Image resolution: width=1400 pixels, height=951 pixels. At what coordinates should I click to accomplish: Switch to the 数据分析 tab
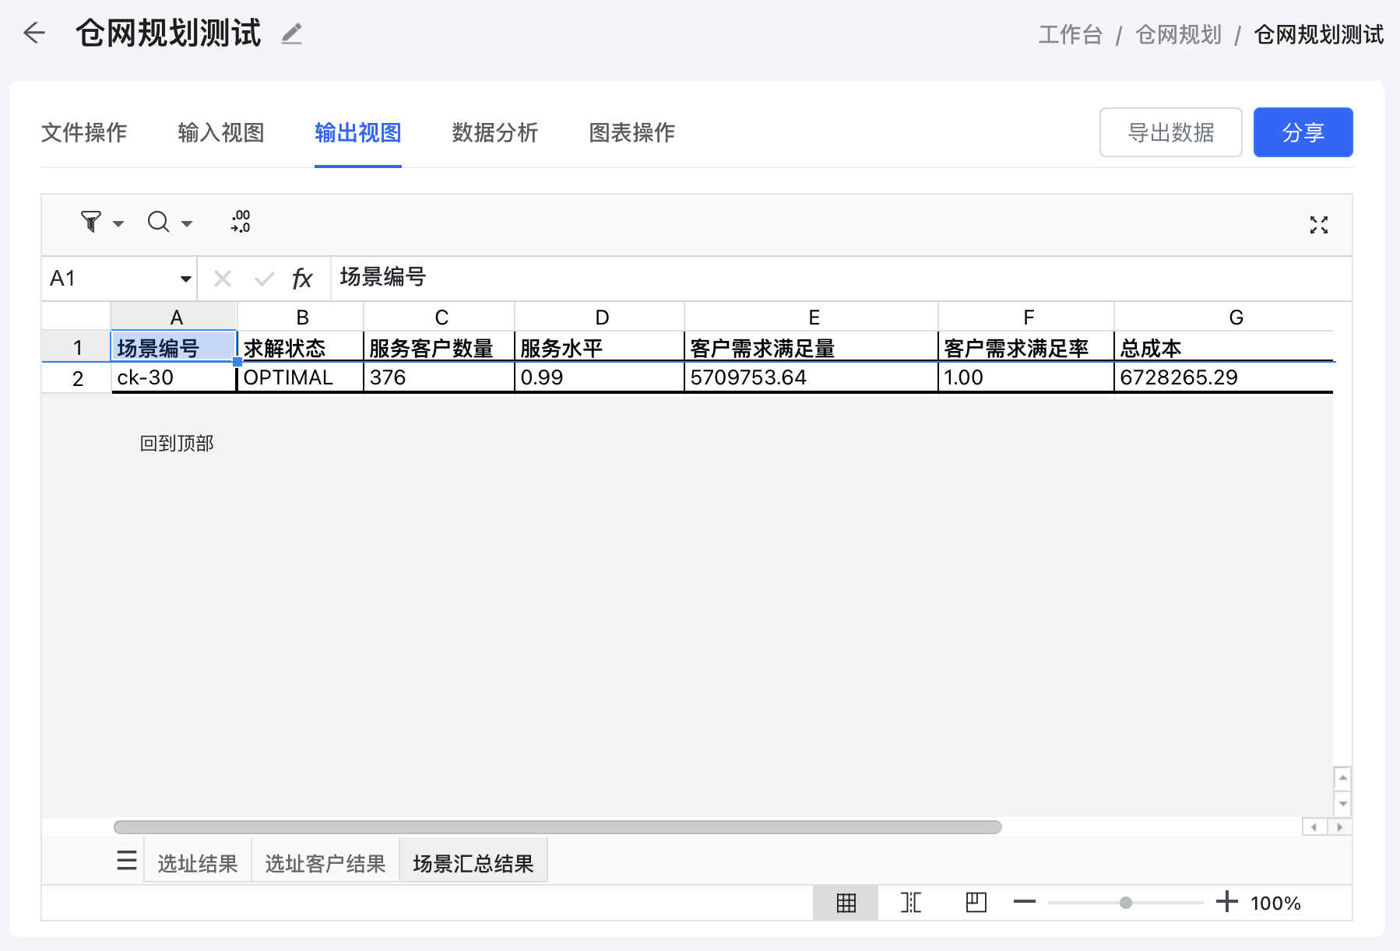[494, 132]
